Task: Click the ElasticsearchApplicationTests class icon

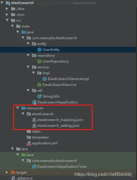Action: click(x=34, y=167)
